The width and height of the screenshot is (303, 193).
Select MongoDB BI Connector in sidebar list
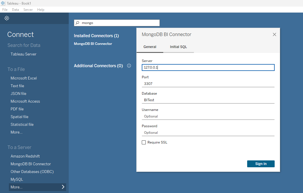point(31,164)
